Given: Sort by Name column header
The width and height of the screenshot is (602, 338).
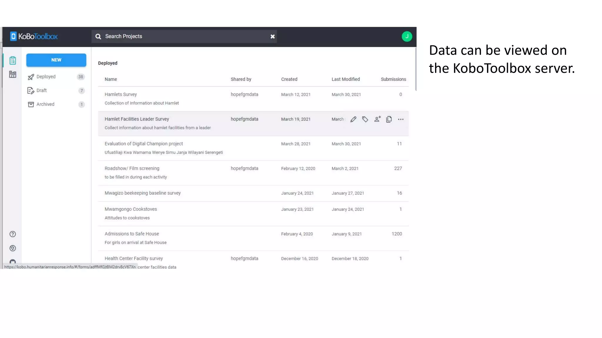Looking at the screenshot, I should point(111,79).
